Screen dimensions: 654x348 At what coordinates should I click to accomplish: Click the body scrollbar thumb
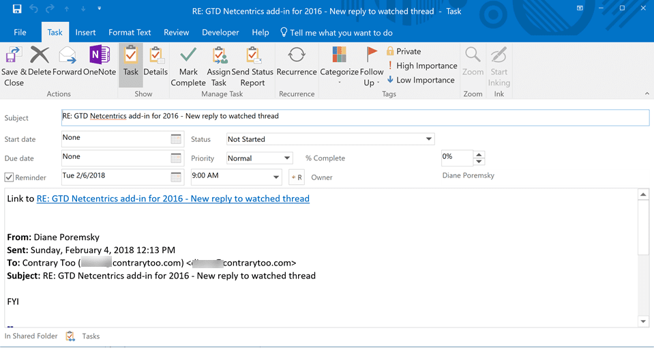coord(643,227)
